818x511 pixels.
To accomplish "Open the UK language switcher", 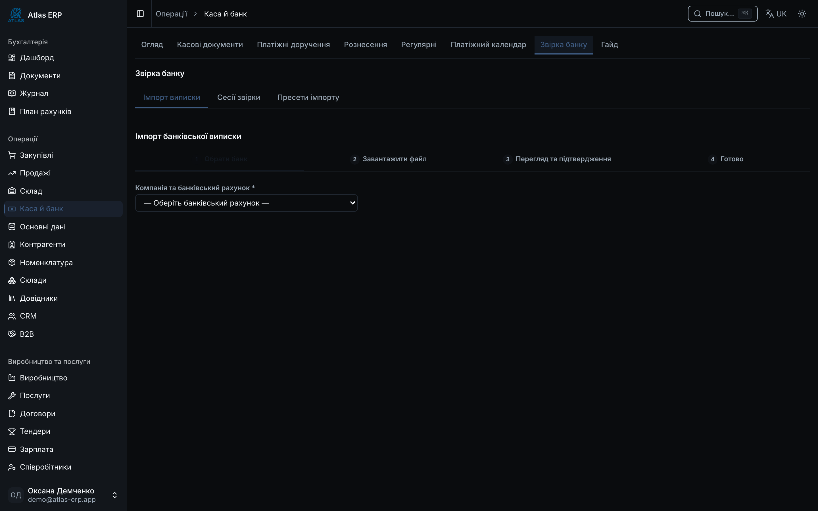I will [x=776, y=14].
